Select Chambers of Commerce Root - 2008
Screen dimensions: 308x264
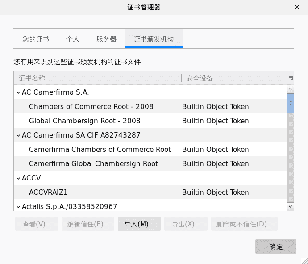pos(91,107)
